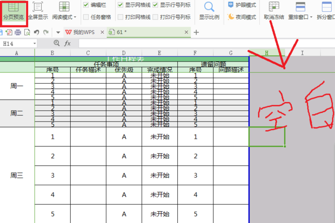This screenshot has height=223, width=335.
Task: Click rearrange windows (重排窗口) icon
Action: 300,7
